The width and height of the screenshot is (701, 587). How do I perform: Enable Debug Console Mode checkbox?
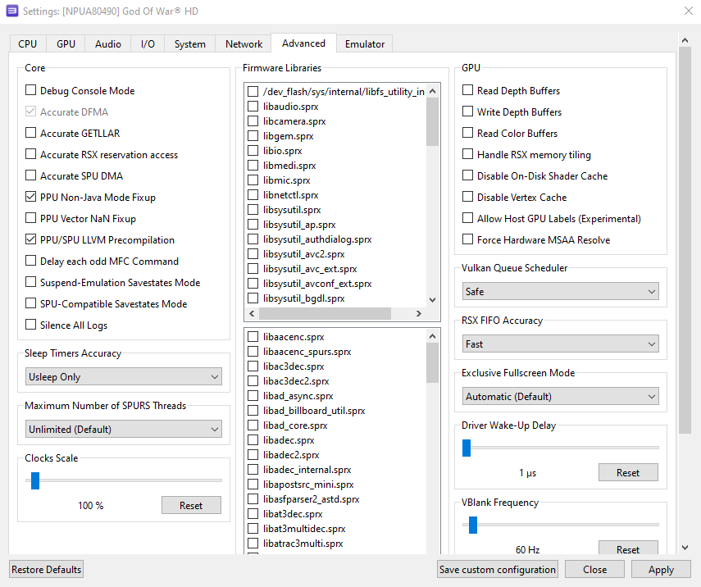pyautogui.click(x=31, y=91)
